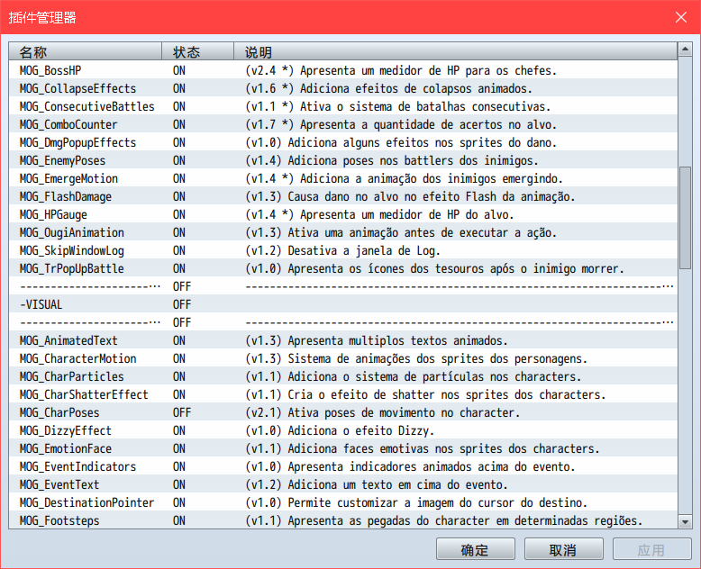Click description 'Permite customizar a imagem do cursor do destino.'
This screenshot has height=569, width=701.
(x=437, y=503)
